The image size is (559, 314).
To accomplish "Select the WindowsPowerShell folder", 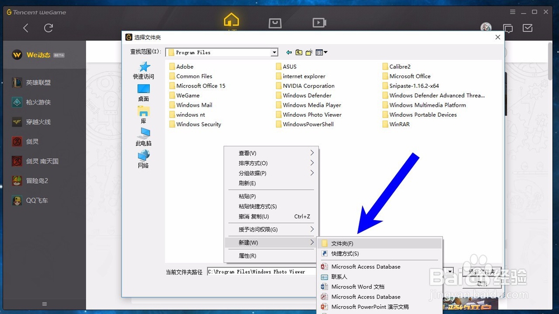I will 305,125.
